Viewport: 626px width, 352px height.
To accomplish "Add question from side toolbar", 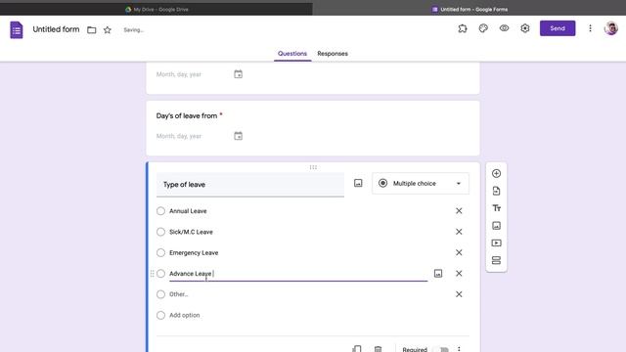I will tap(496, 174).
